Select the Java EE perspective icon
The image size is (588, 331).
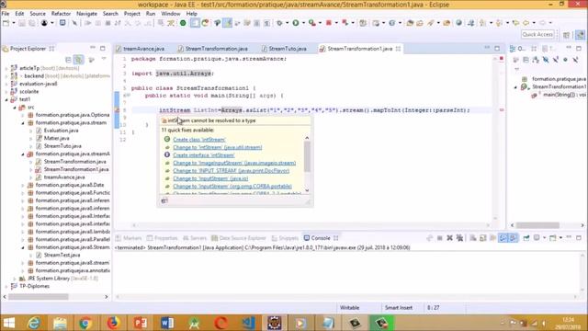coord(580,35)
